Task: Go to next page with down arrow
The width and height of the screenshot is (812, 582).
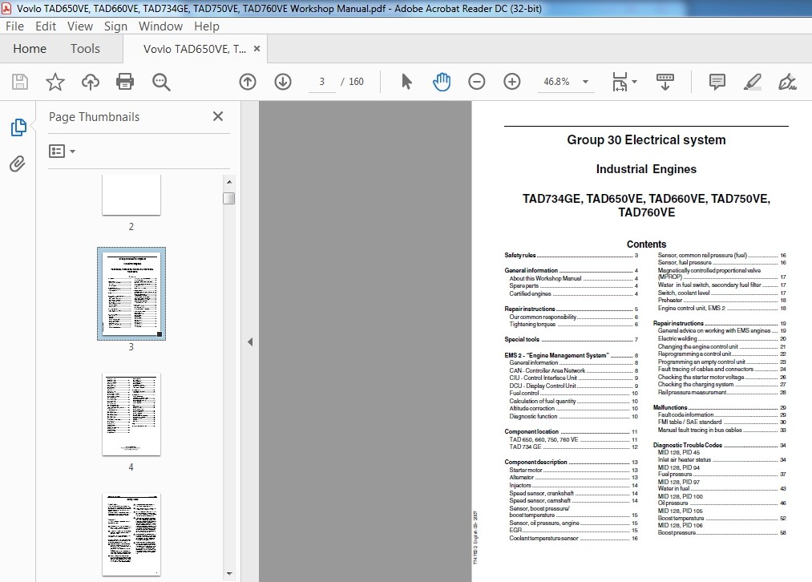Action: click(282, 82)
